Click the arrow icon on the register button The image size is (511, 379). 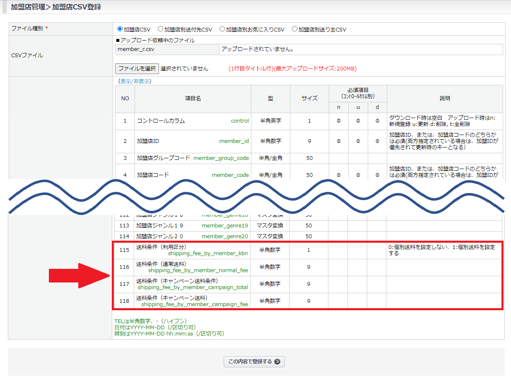point(277,362)
